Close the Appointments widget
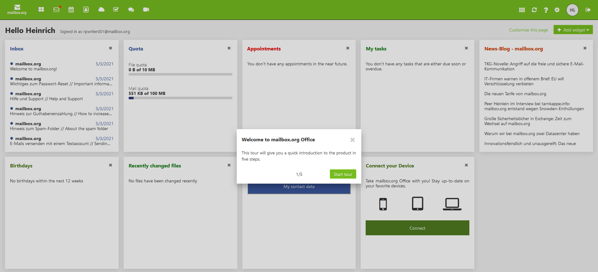598x272 pixels. pos(348,48)
